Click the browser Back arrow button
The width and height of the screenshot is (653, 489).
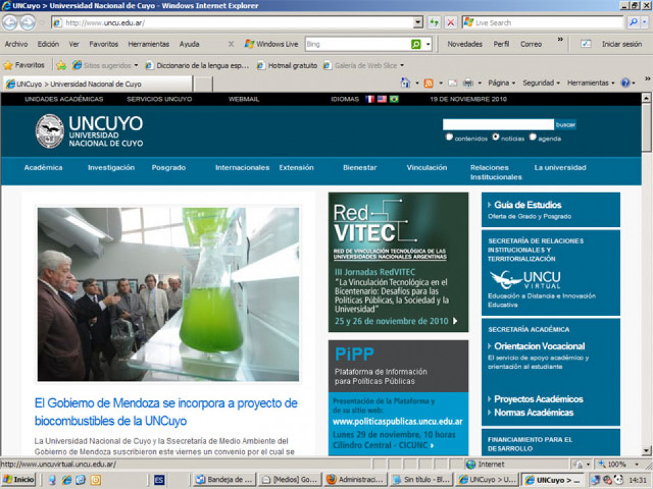point(10,23)
